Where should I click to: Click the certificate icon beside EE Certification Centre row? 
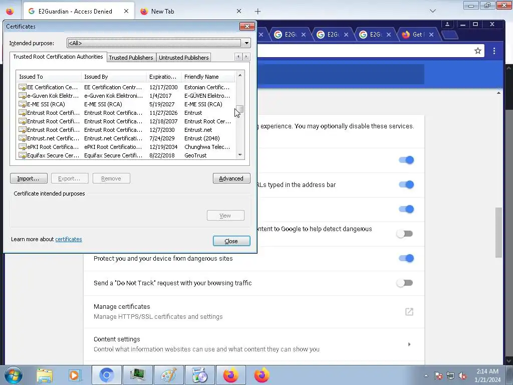[22, 87]
